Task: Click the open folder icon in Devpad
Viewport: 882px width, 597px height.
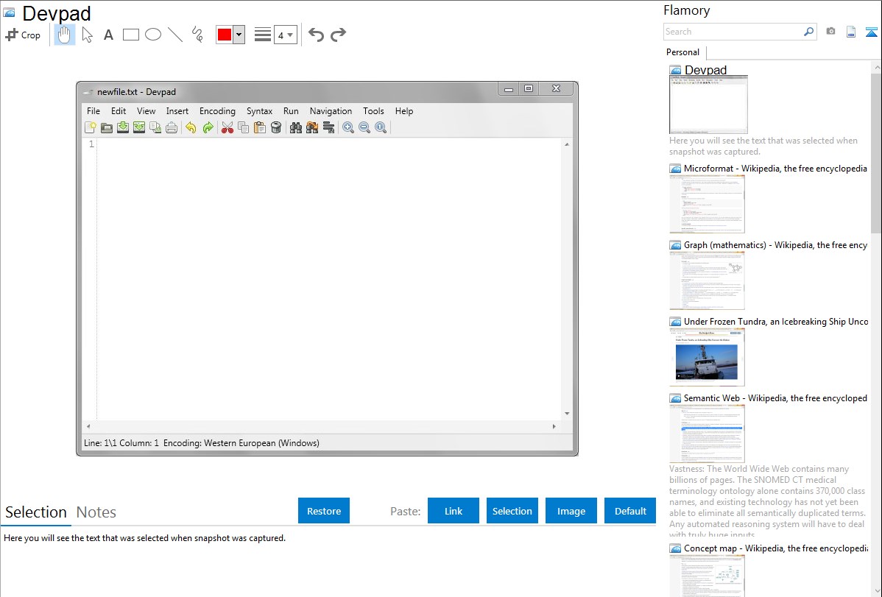Action: 106,128
